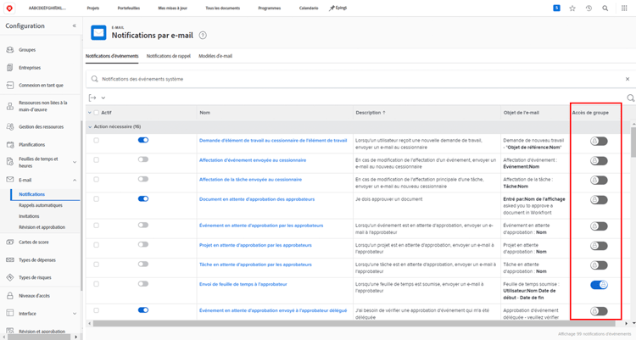Click the system event notifications search field
Screen dimensions: 636x340
coord(339,79)
